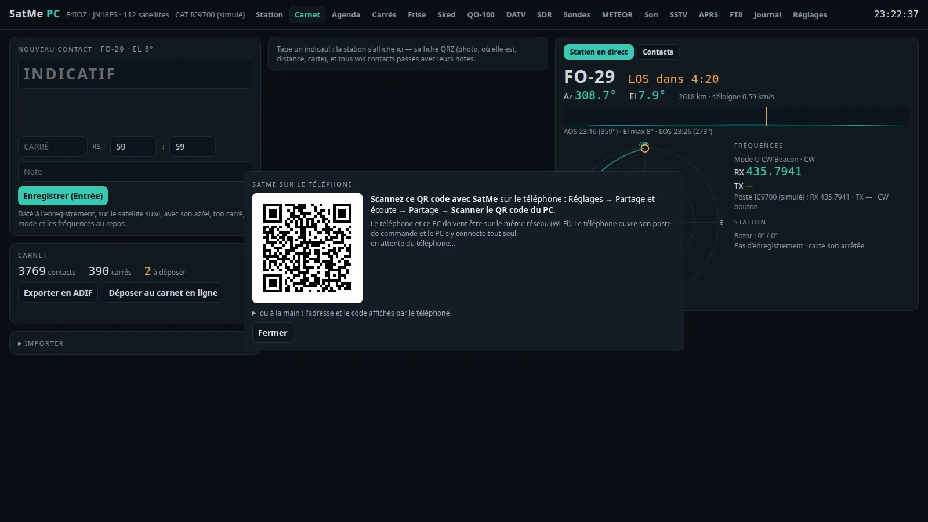Select the Carnet tab
The width and height of the screenshot is (928, 522).
[x=307, y=14]
